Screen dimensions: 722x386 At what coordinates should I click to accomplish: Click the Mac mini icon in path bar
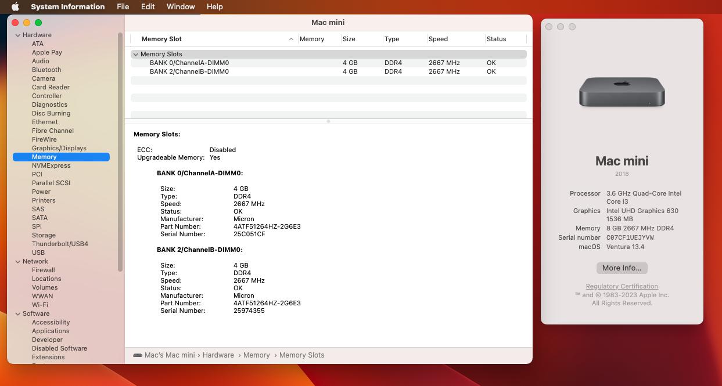(138, 355)
